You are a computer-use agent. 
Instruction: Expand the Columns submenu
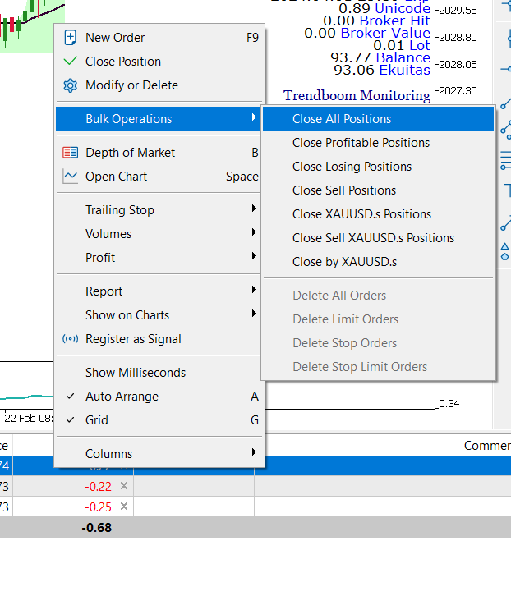[x=159, y=453]
